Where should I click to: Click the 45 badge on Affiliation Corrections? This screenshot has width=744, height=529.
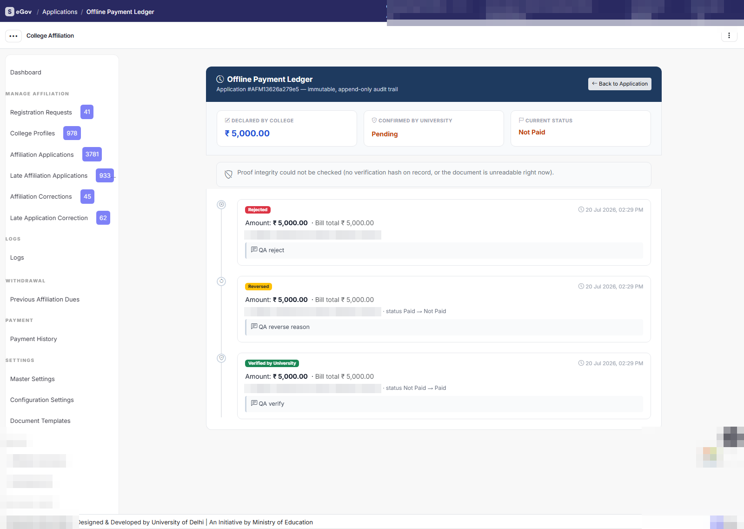pos(87,197)
